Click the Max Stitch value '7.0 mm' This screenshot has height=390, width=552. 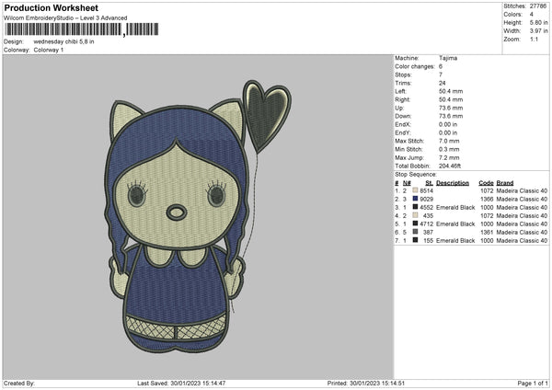point(449,141)
